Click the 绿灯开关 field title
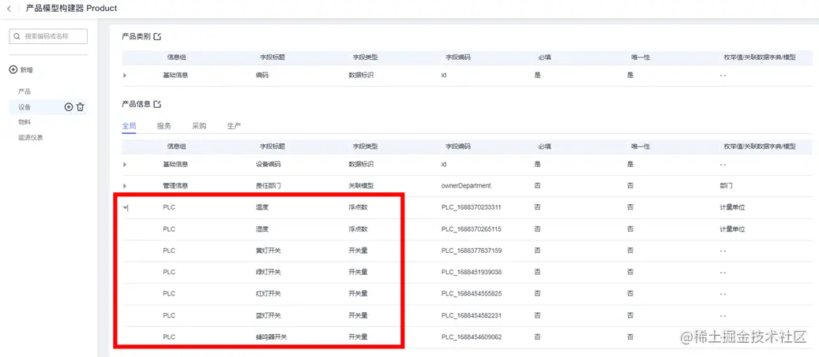819x357 pixels. pyautogui.click(x=269, y=272)
